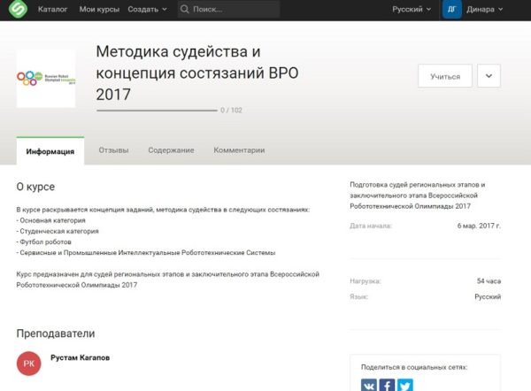Click the '- Футбол роботов' line
The image size is (531, 391).
click(44, 242)
